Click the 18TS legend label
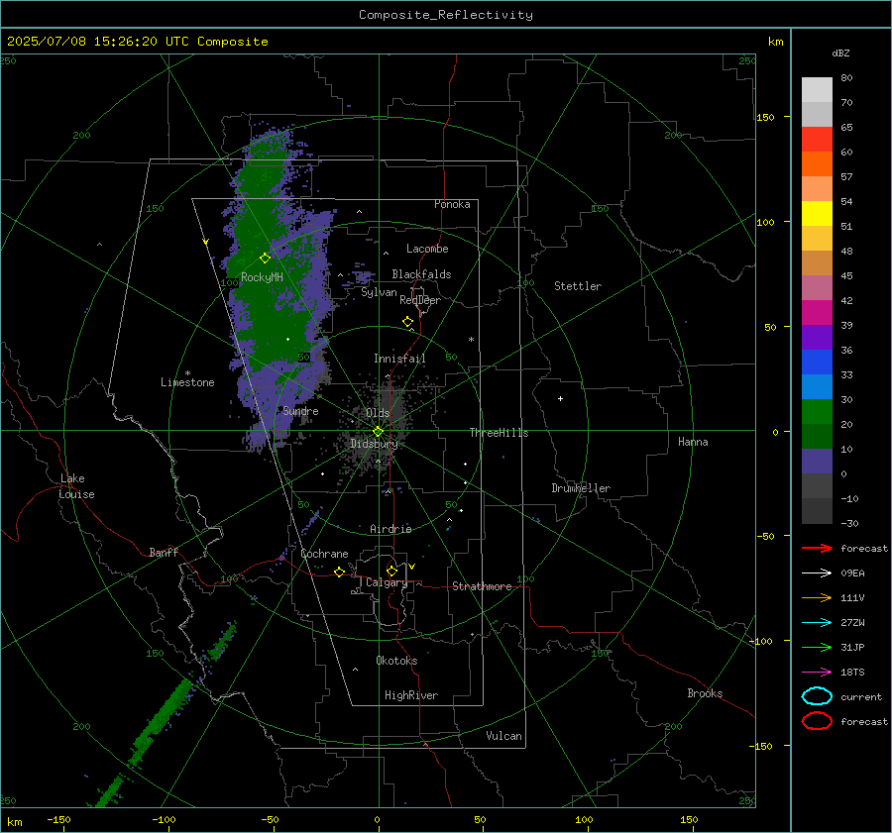Screen dimensions: 892x833 [x=852, y=673]
